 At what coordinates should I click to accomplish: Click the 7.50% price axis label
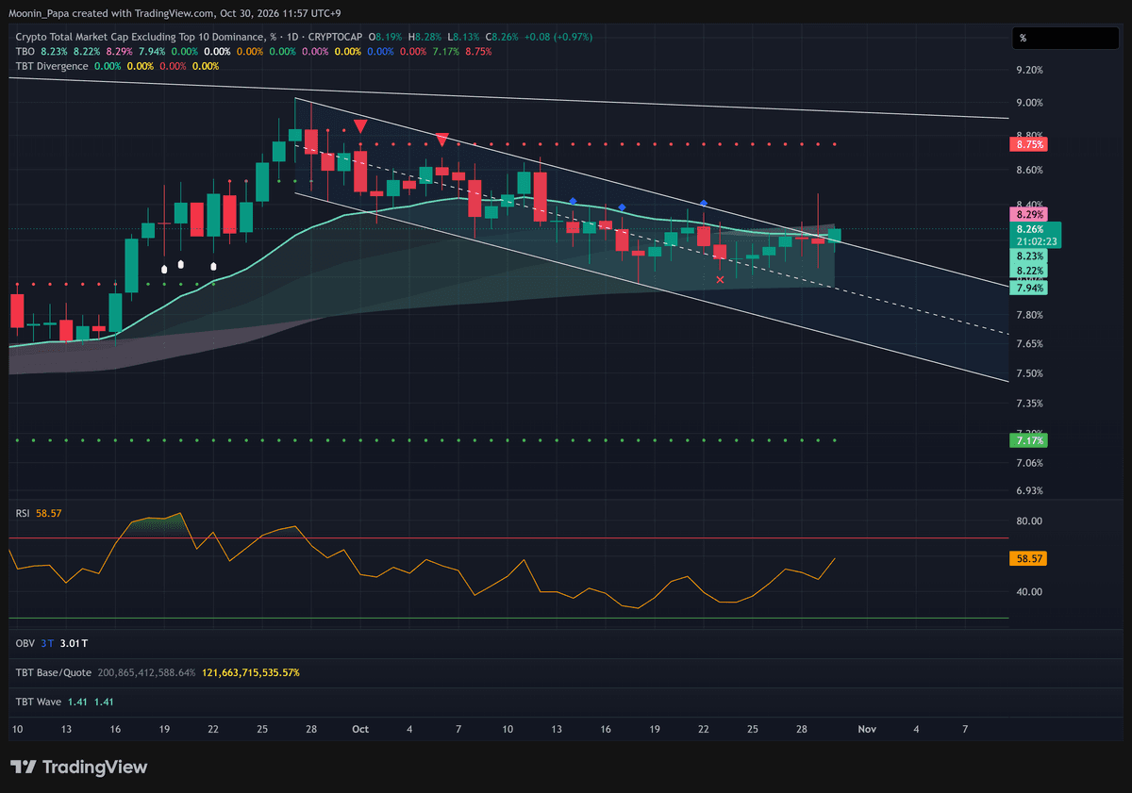1029,373
